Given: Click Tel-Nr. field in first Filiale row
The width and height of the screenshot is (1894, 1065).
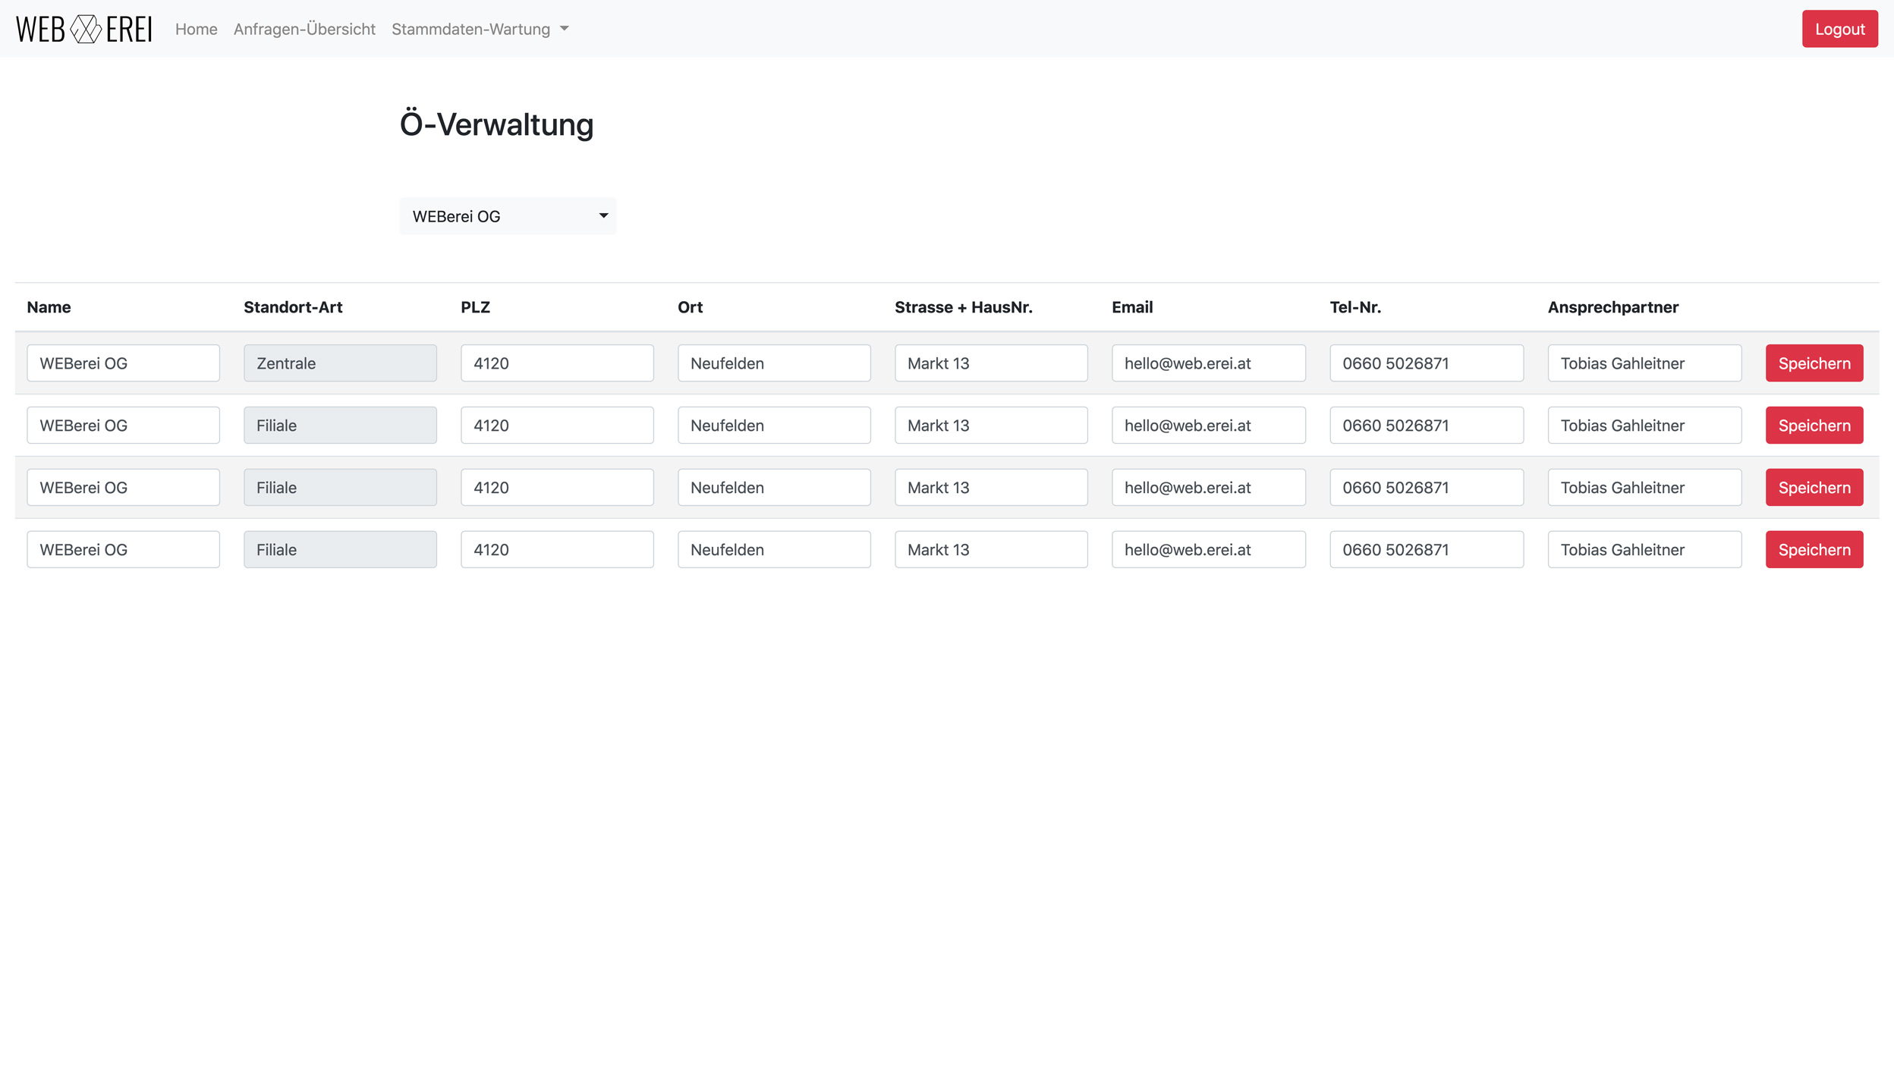Looking at the screenshot, I should [x=1427, y=426].
